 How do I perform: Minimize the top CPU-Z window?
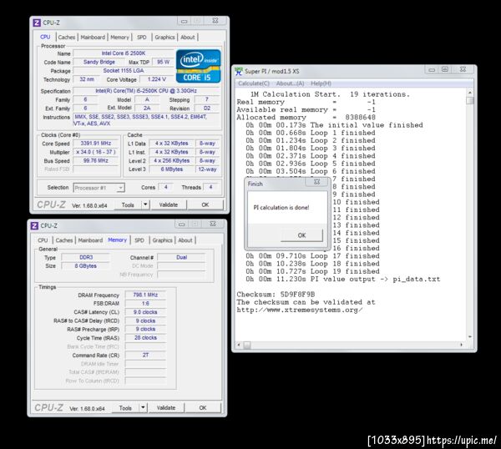click(184, 21)
